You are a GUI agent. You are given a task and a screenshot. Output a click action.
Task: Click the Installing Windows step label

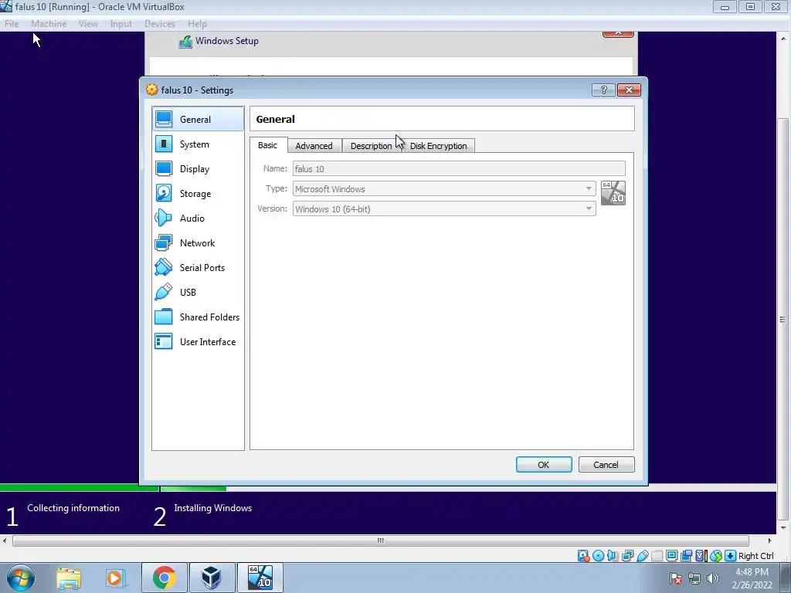pos(213,508)
